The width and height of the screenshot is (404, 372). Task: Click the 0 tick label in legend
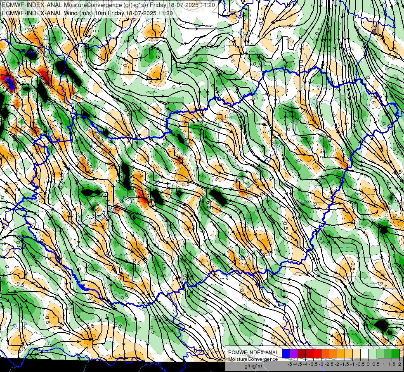(x=368, y=364)
